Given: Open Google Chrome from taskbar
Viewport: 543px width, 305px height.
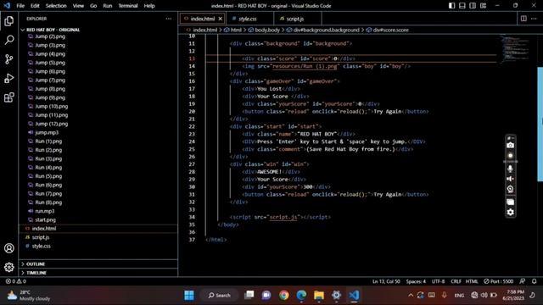Looking at the screenshot, I should tap(284, 296).
